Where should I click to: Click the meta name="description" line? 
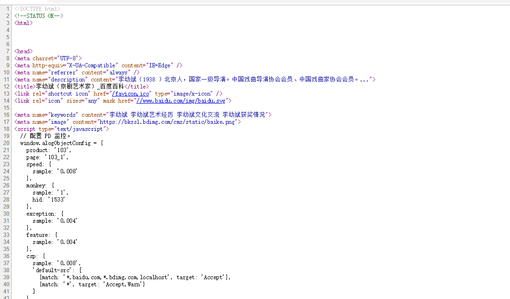point(195,80)
